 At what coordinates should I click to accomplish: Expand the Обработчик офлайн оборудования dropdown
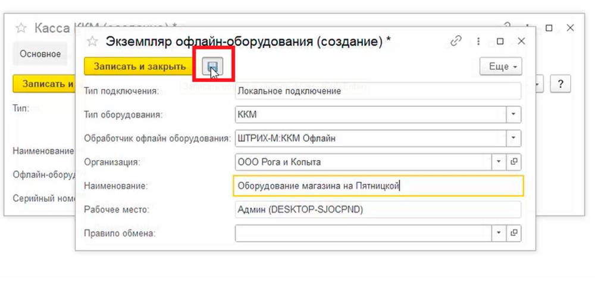pyautogui.click(x=514, y=138)
